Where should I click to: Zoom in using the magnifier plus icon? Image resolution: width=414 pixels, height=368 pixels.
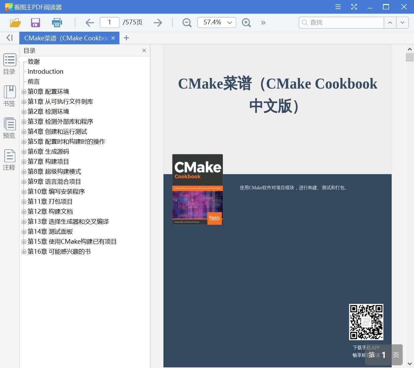[x=246, y=23]
